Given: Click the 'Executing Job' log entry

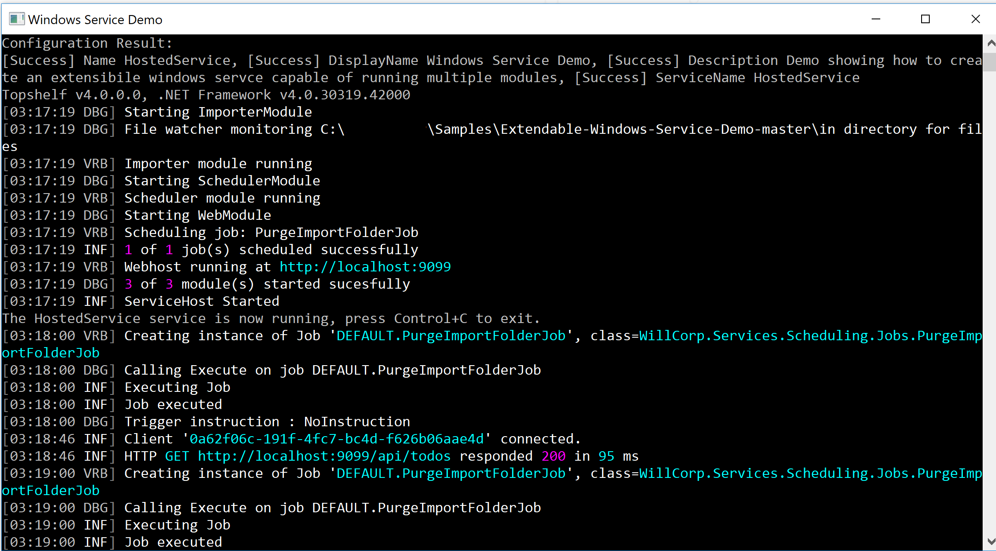Looking at the screenshot, I should (177, 387).
